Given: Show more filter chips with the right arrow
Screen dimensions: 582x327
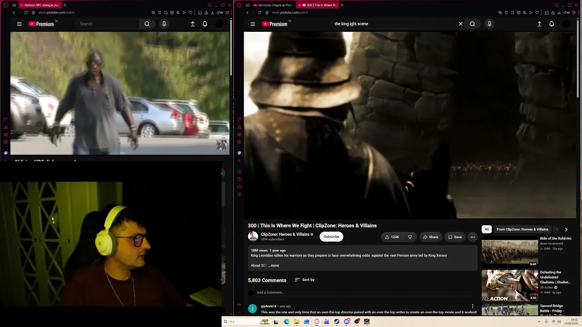Looking at the screenshot, I should coord(566,229).
